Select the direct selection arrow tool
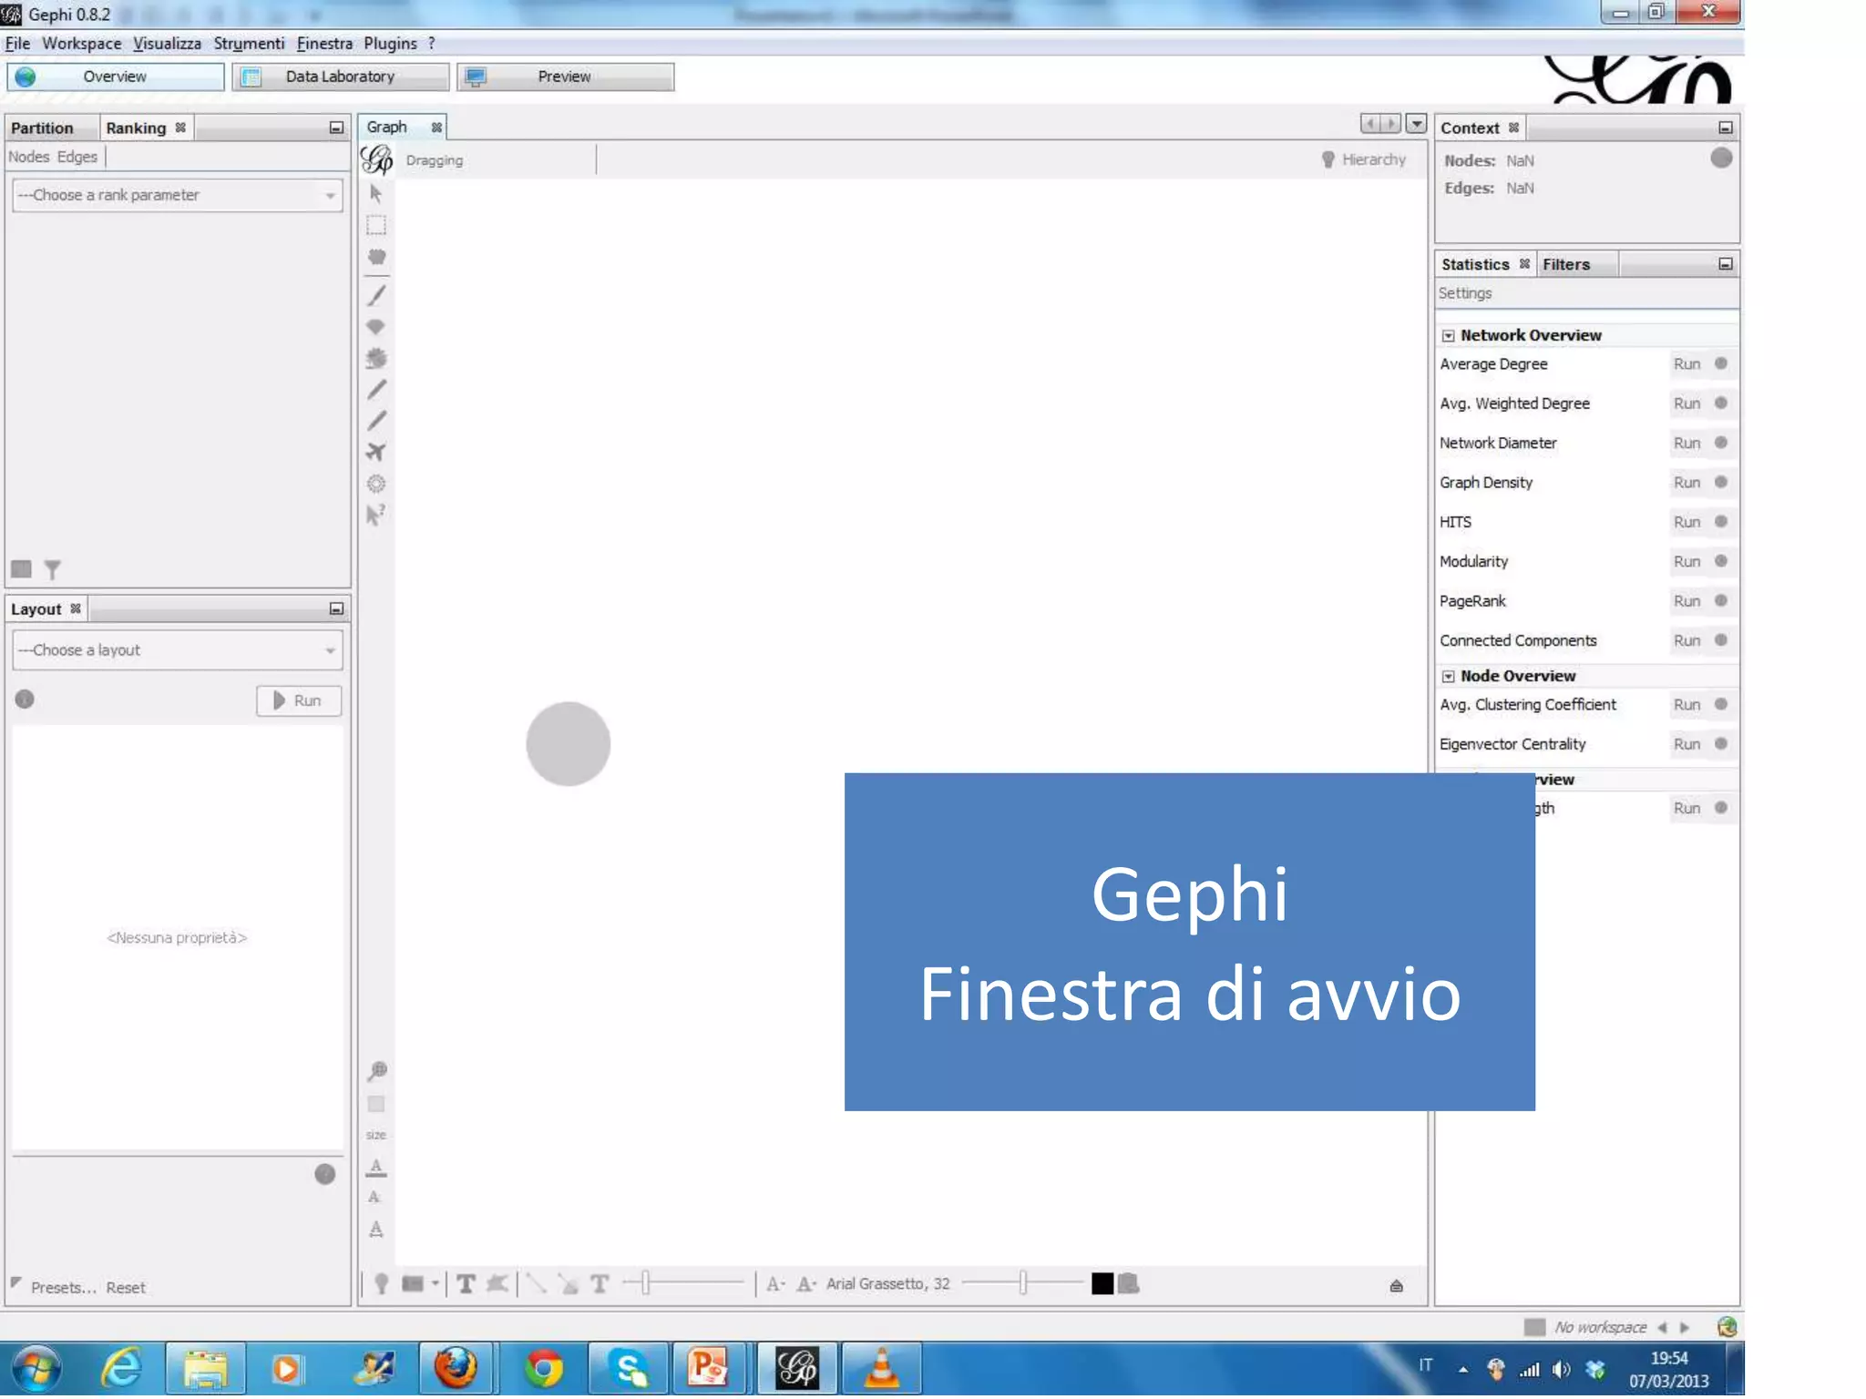 375,194
